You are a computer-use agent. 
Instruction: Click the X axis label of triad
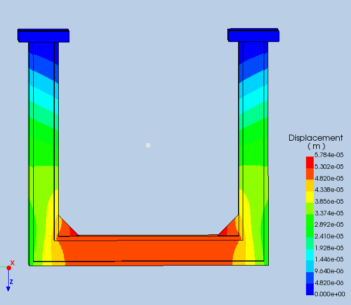pyautogui.click(x=13, y=263)
